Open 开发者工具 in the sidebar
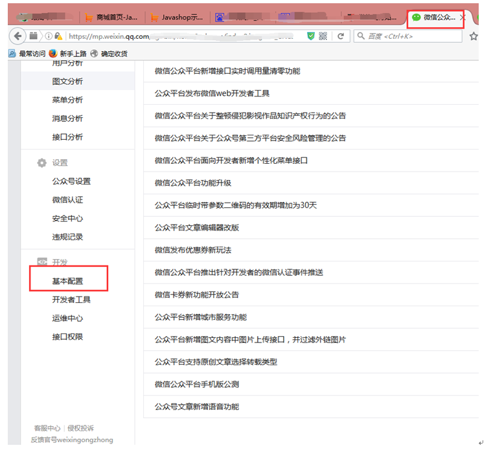The image size is (491, 450). click(71, 300)
